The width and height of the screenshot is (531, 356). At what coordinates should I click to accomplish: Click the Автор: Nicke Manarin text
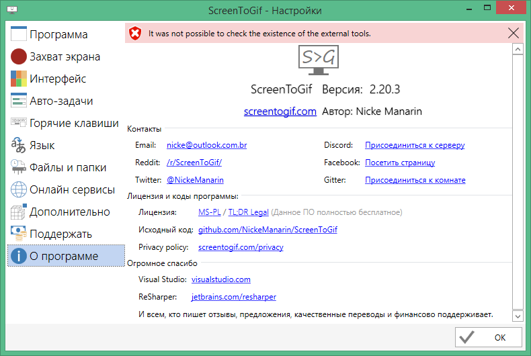coord(372,112)
